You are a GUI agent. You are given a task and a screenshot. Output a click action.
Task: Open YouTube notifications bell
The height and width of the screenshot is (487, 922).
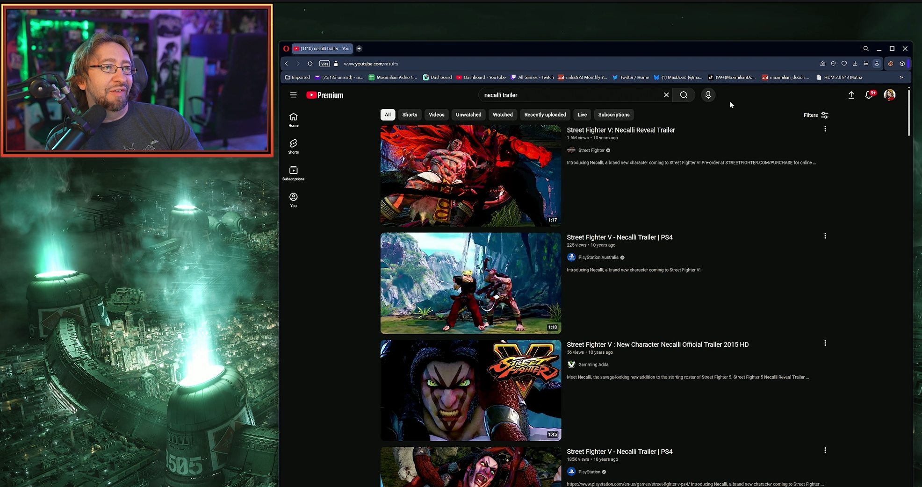(x=869, y=95)
